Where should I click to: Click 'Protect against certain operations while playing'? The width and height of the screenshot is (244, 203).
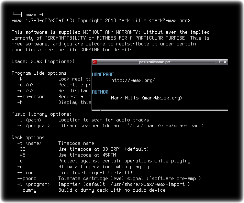124,161
